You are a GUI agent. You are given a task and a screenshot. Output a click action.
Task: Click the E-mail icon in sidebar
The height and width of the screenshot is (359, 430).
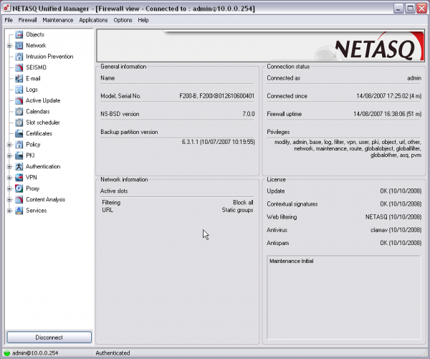pos(19,78)
